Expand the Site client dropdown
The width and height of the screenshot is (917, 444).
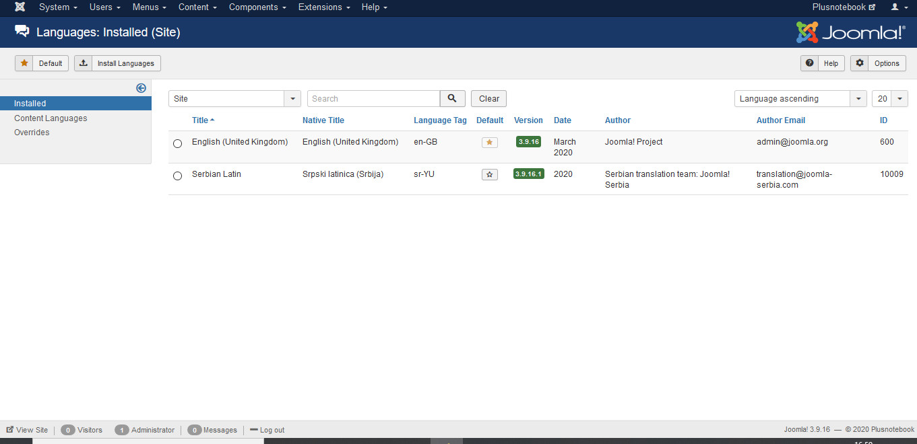234,99
